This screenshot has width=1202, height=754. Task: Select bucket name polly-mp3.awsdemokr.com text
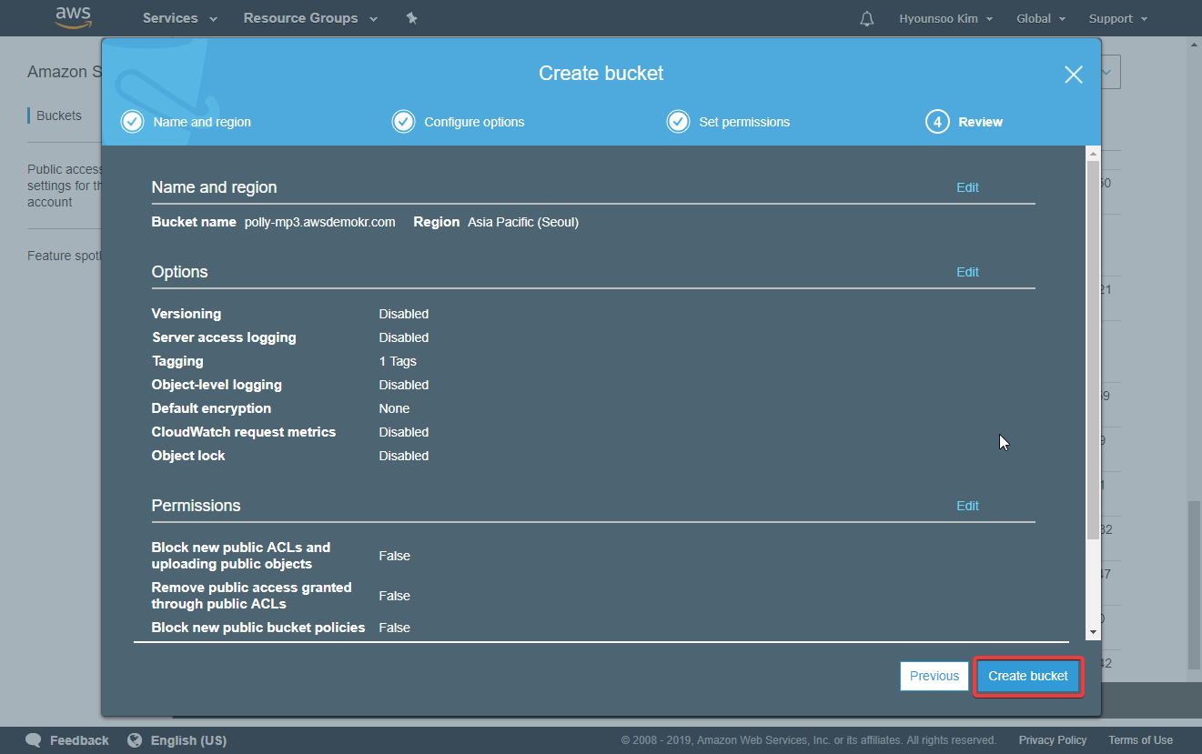click(x=320, y=222)
